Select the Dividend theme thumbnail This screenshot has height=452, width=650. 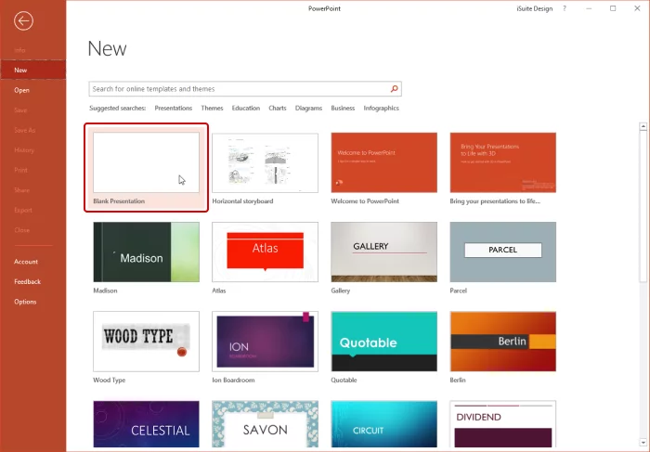(503, 424)
